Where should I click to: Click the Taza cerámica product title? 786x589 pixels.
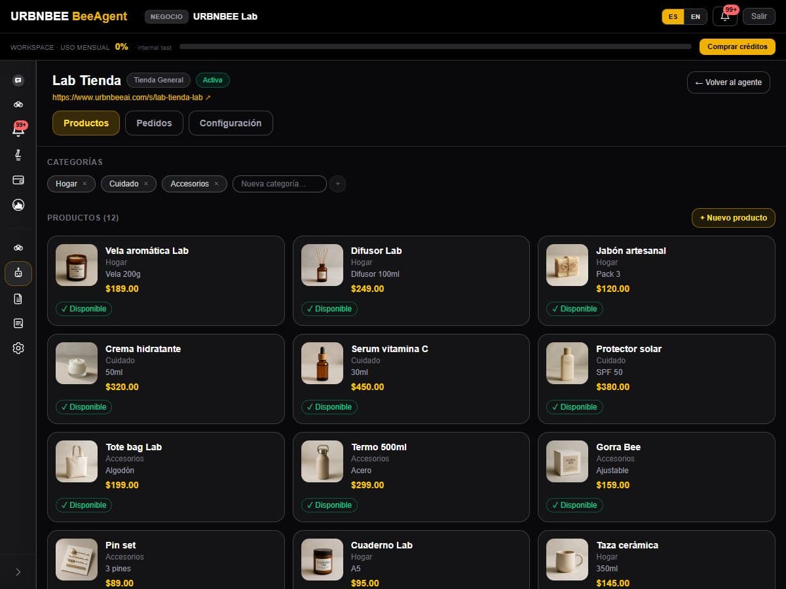627,545
